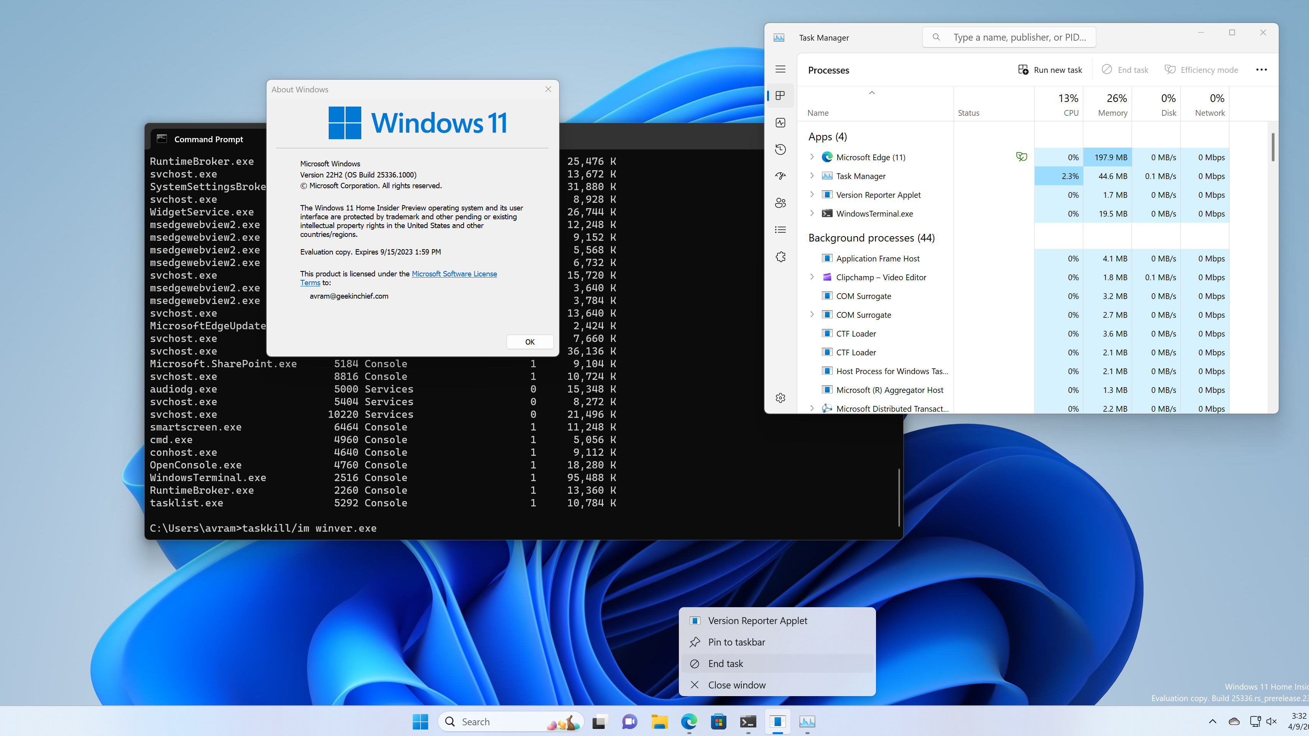Collapse the Task Manager navigation menu
The width and height of the screenshot is (1309, 736).
[780, 69]
